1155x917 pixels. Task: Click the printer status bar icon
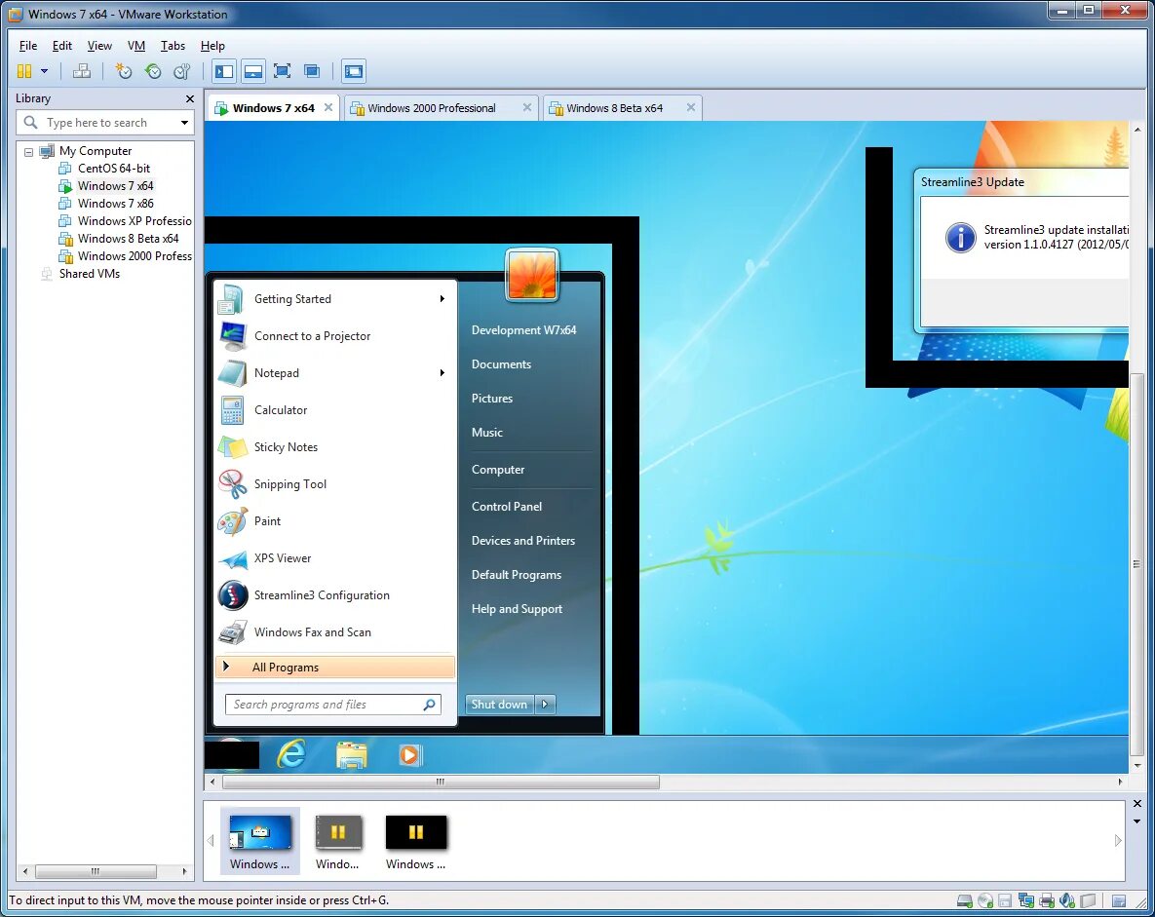1047,900
